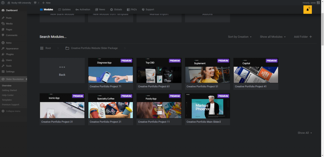The height and width of the screenshot is (157, 324).
Task: Open the Activation tab
Action: click(x=83, y=9)
